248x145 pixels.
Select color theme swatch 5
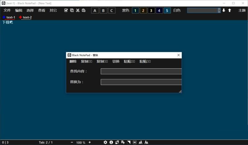[x=167, y=11]
